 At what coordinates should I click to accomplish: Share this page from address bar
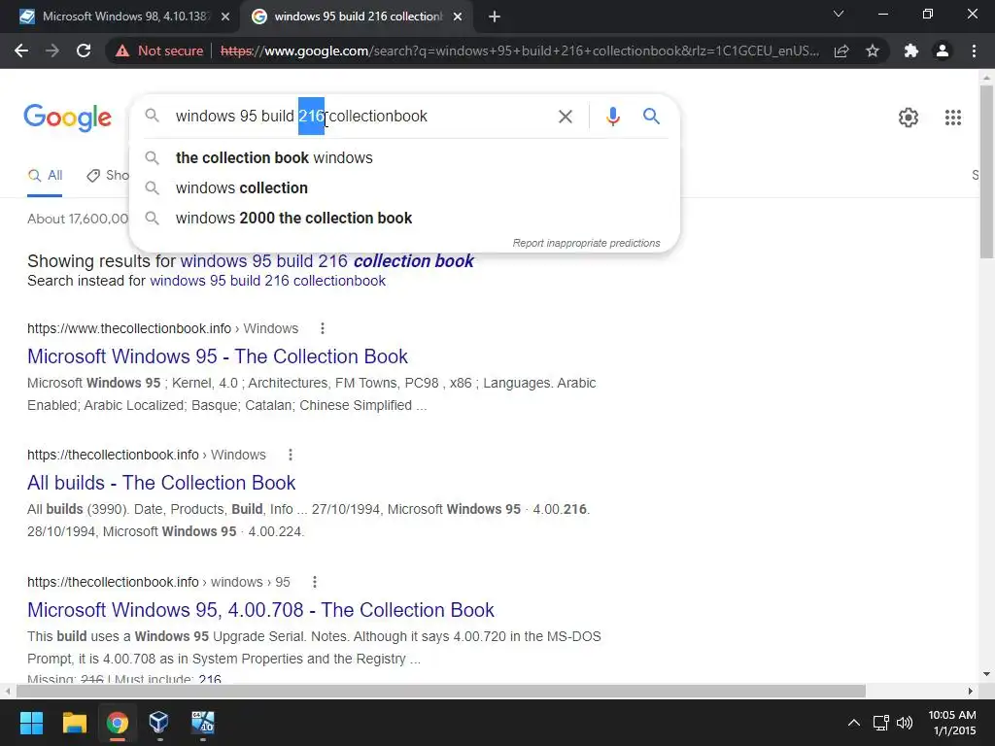[x=841, y=51]
